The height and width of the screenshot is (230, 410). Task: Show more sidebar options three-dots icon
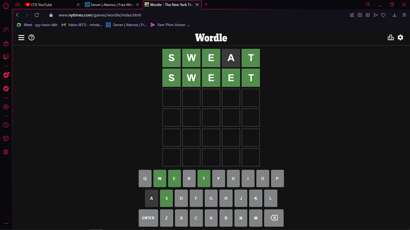[6, 224]
